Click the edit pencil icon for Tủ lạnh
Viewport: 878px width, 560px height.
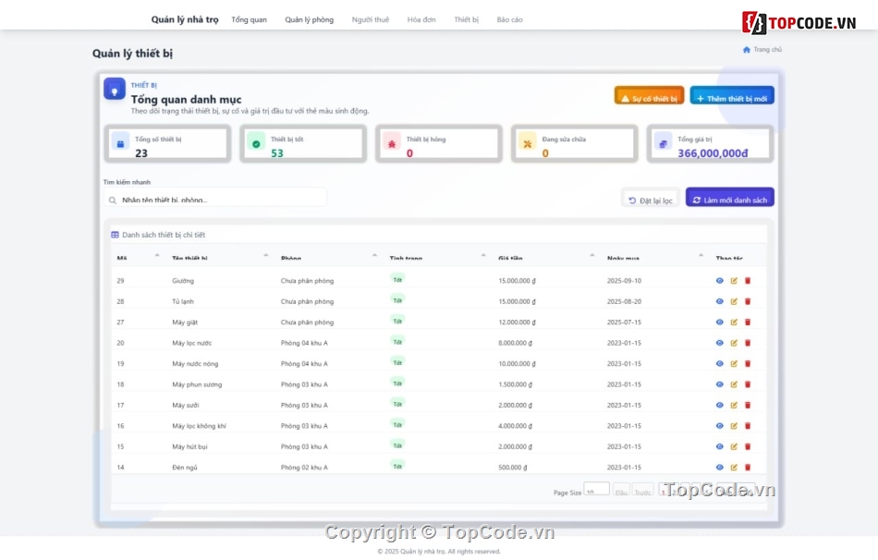coord(733,301)
